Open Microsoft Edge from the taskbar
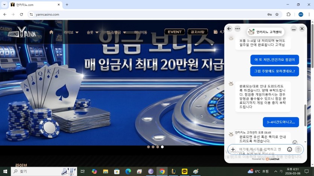 (x=128, y=172)
